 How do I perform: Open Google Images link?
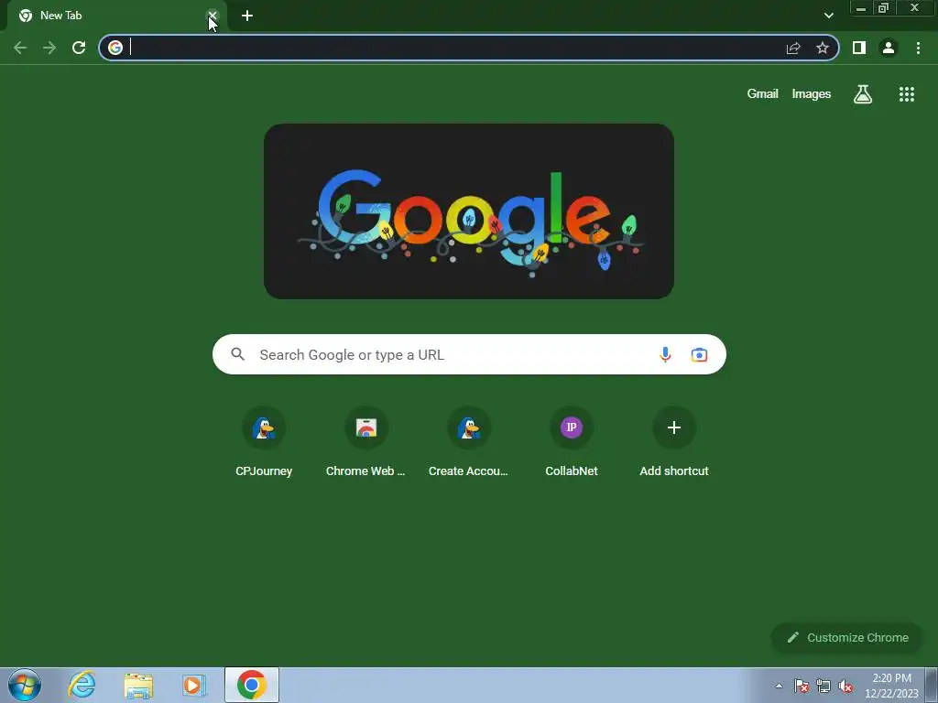tap(812, 94)
